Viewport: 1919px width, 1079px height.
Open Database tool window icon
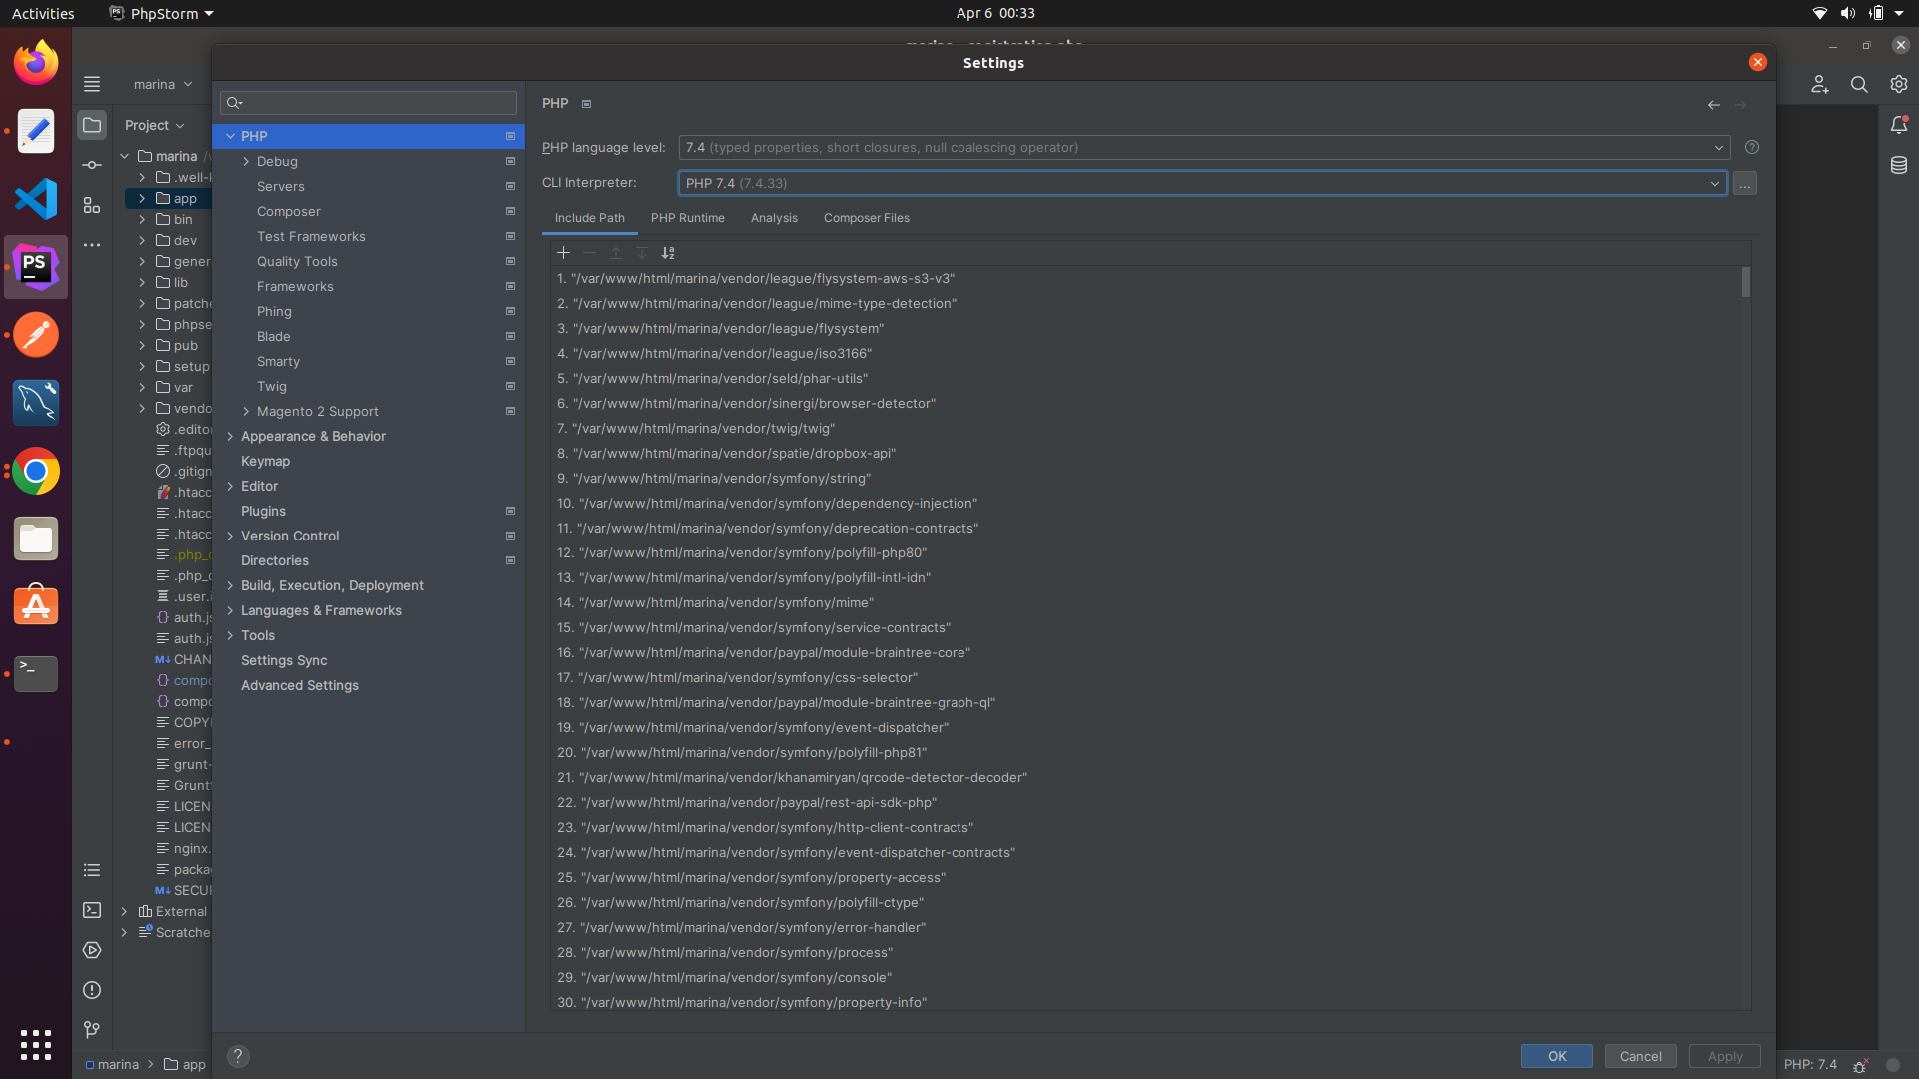tap(1899, 165)
